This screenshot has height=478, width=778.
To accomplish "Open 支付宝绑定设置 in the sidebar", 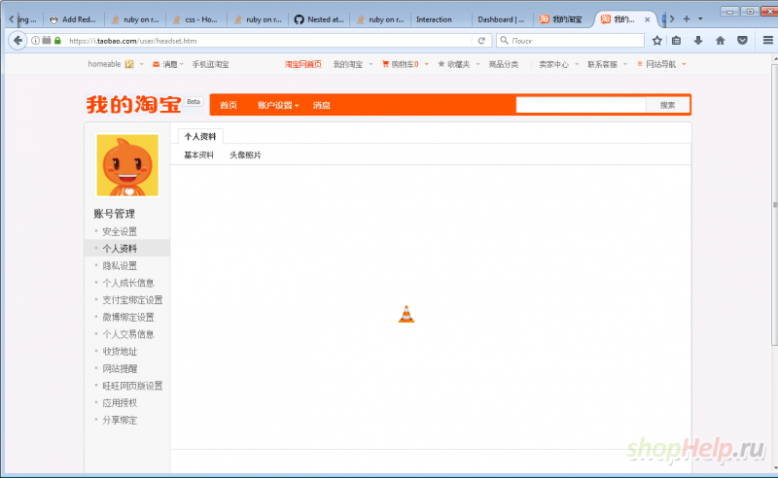I will tap(132, 300).
